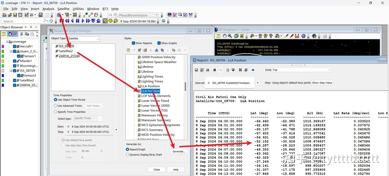Reset animation to start time
This screenshot has width=389, height=176.
point(62,21)
